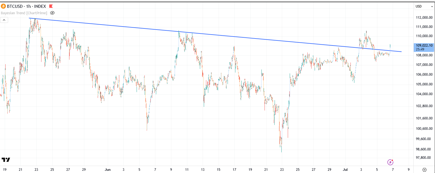The width and height of the screenshot is (435, 173).
Task: Click the 104,000.00 price axis label
Action: [x=425, y=94]
